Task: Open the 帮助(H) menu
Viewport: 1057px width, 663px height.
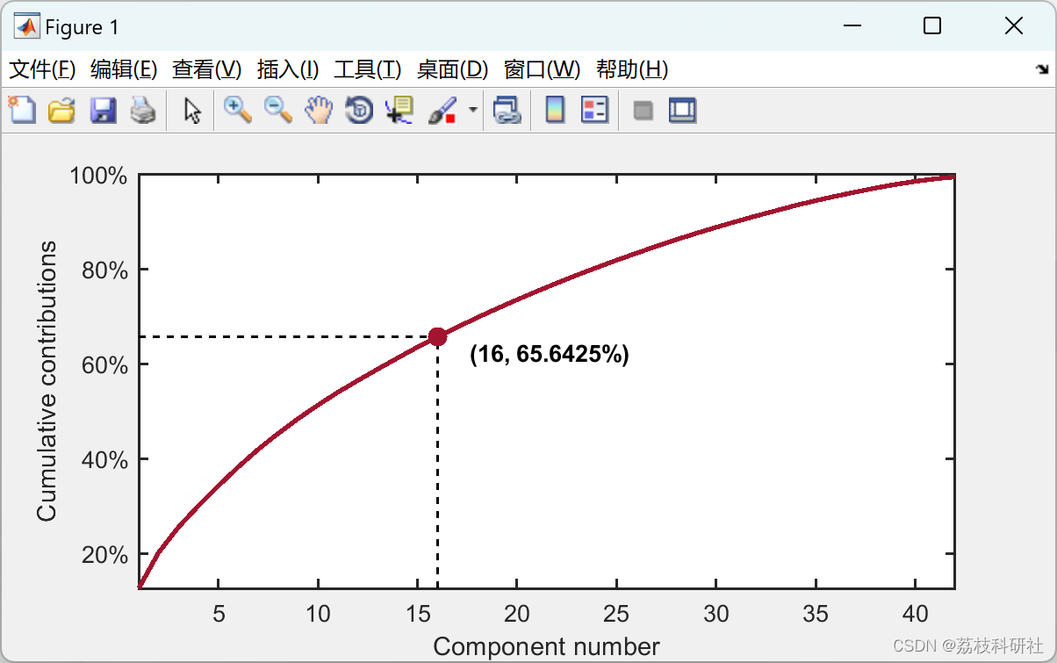Action: pyautogui.click(x=632, y=69)
